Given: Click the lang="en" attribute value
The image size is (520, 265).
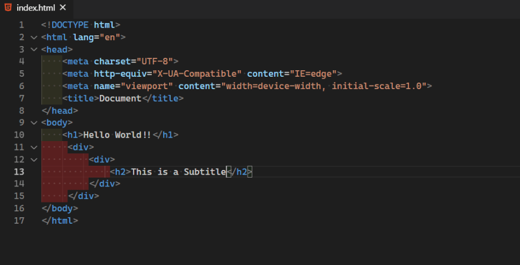Looking at the screenshot, I should (110, 37).
